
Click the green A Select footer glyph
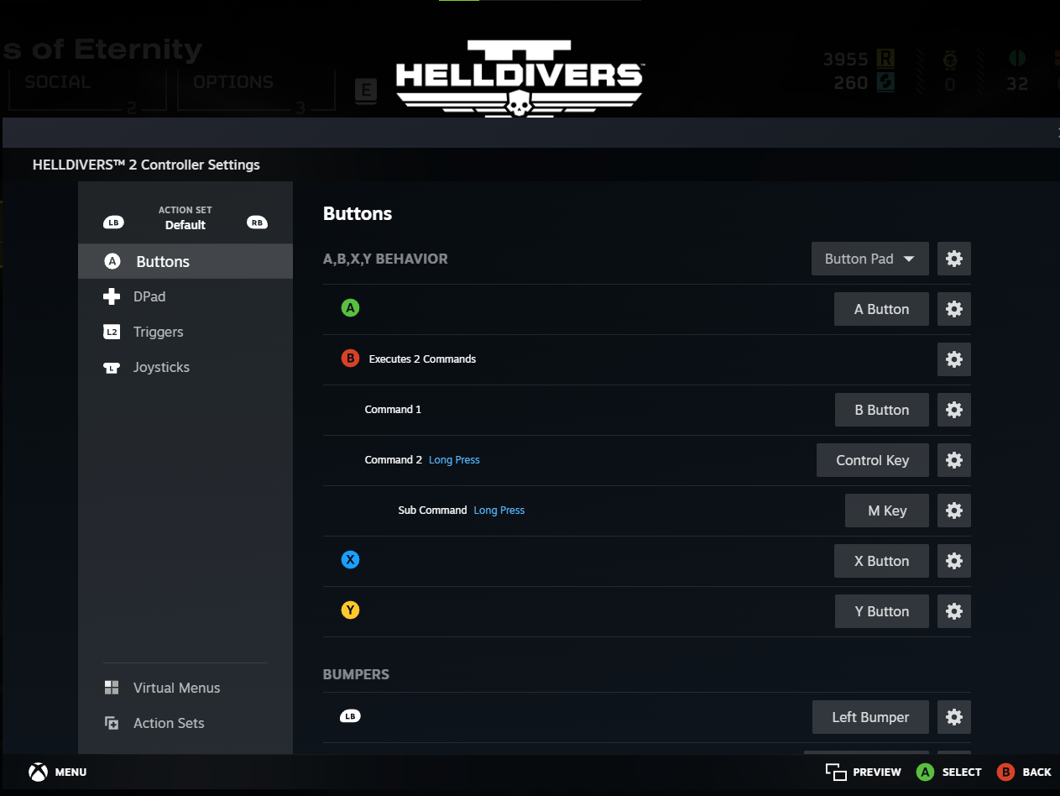[x=925, y=772]
